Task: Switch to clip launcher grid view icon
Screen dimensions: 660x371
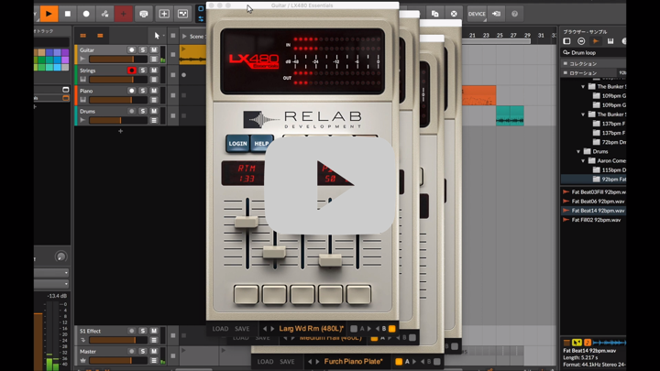Action: pos(82,36)
